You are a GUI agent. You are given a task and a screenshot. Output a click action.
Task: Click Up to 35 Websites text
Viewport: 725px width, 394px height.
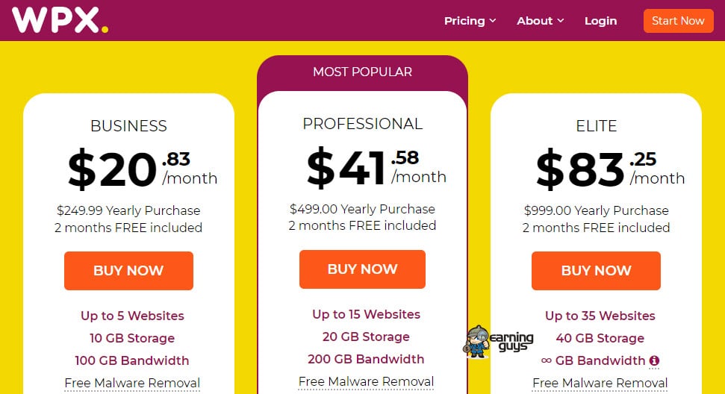tap(600, 316)
